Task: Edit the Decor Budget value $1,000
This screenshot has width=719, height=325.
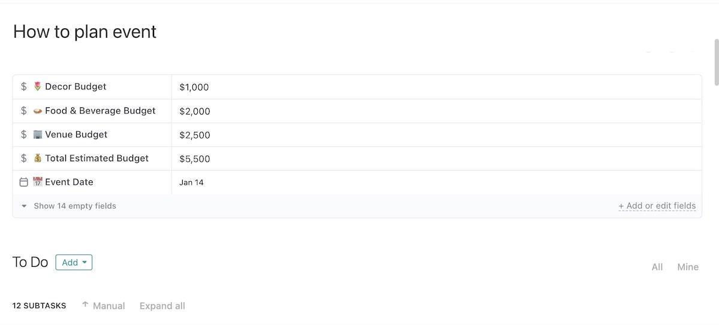Action: point(194,87)
